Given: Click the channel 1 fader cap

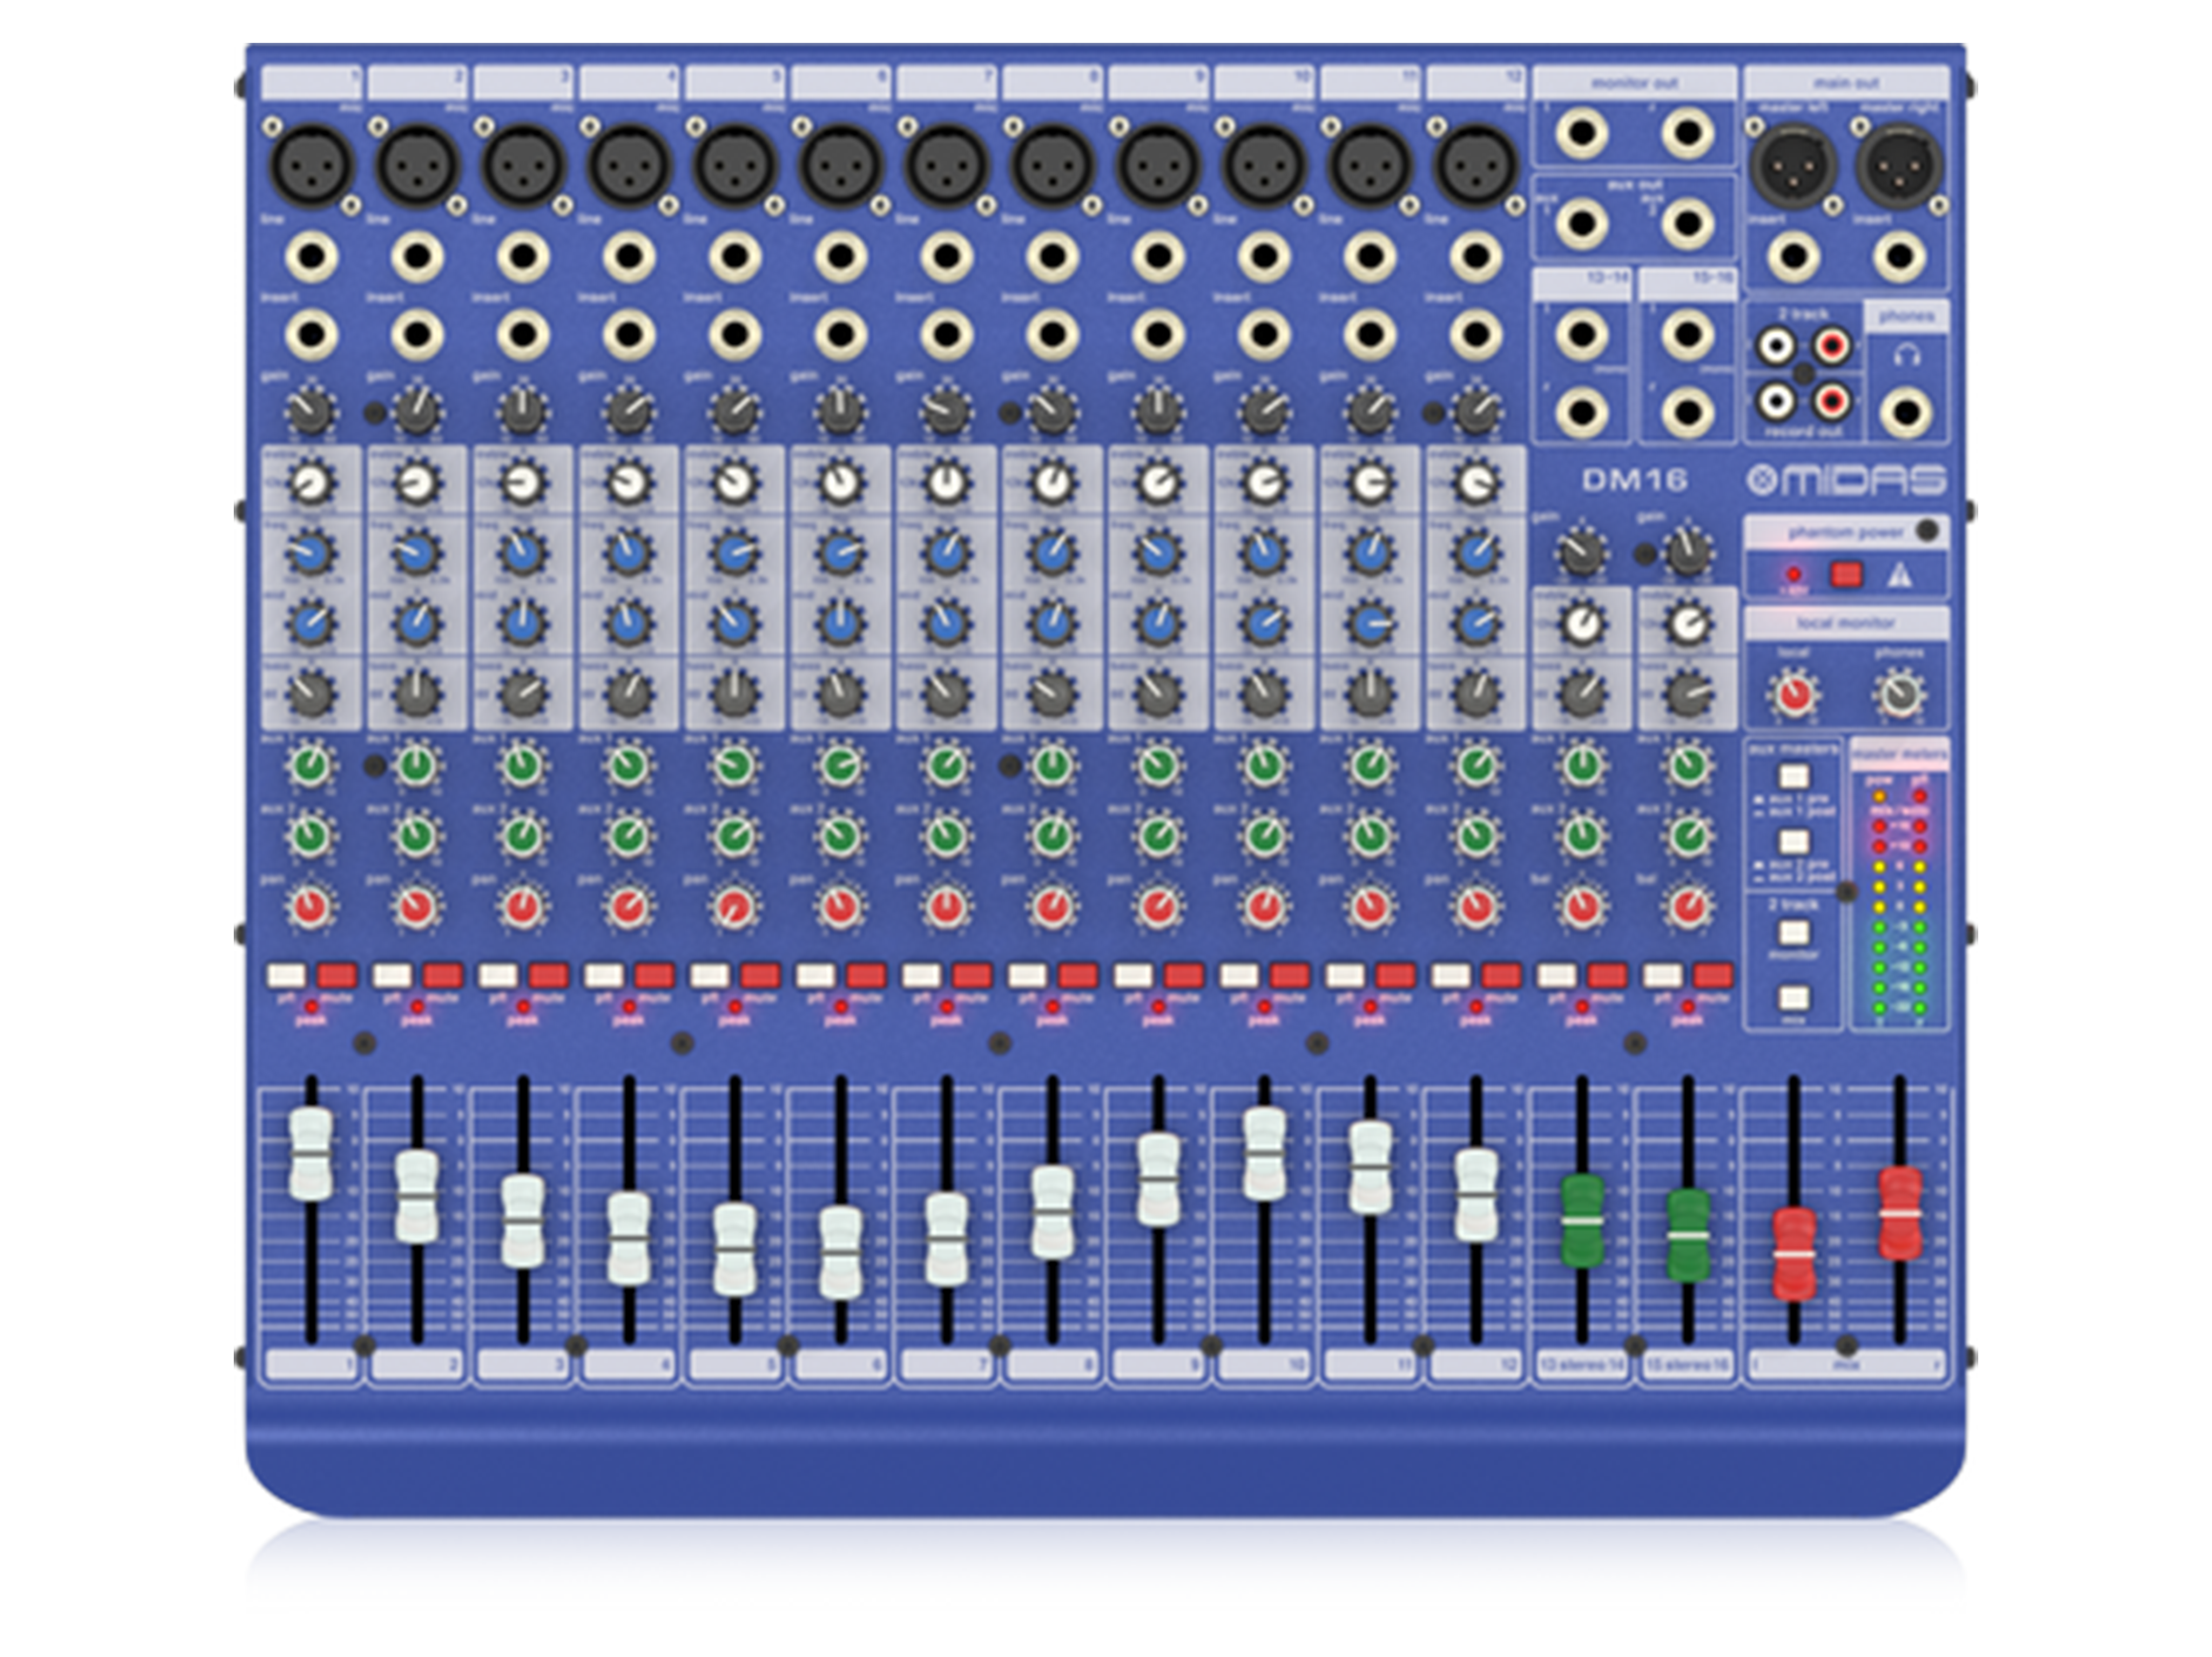Looking at the screenshot, I should tap(311, 1153).
